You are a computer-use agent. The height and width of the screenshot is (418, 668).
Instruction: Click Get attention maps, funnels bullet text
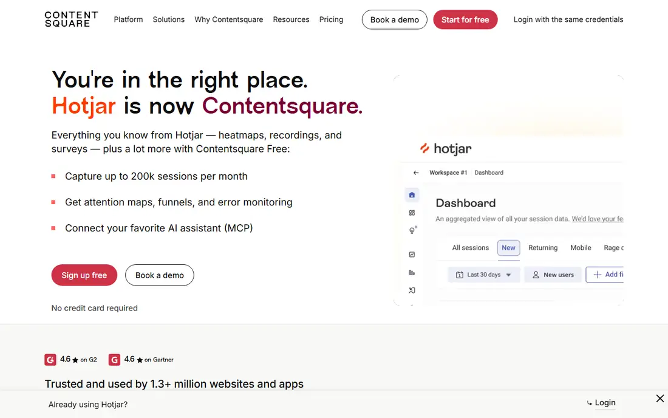tap(179, 202)
